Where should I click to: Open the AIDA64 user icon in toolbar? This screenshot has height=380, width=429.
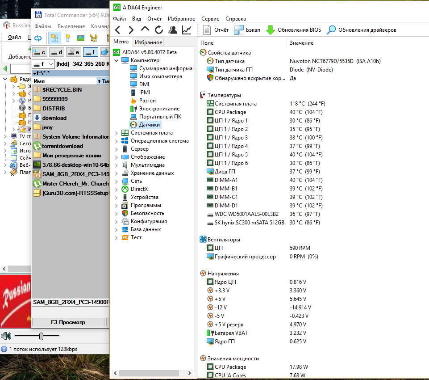(x=173, y=30)
